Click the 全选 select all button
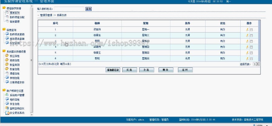272x126 pixels. pos(147,70)
